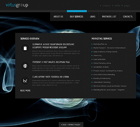The image size is (140, 127).
Task: Go to the Links menu item
Action: point(93,17)
